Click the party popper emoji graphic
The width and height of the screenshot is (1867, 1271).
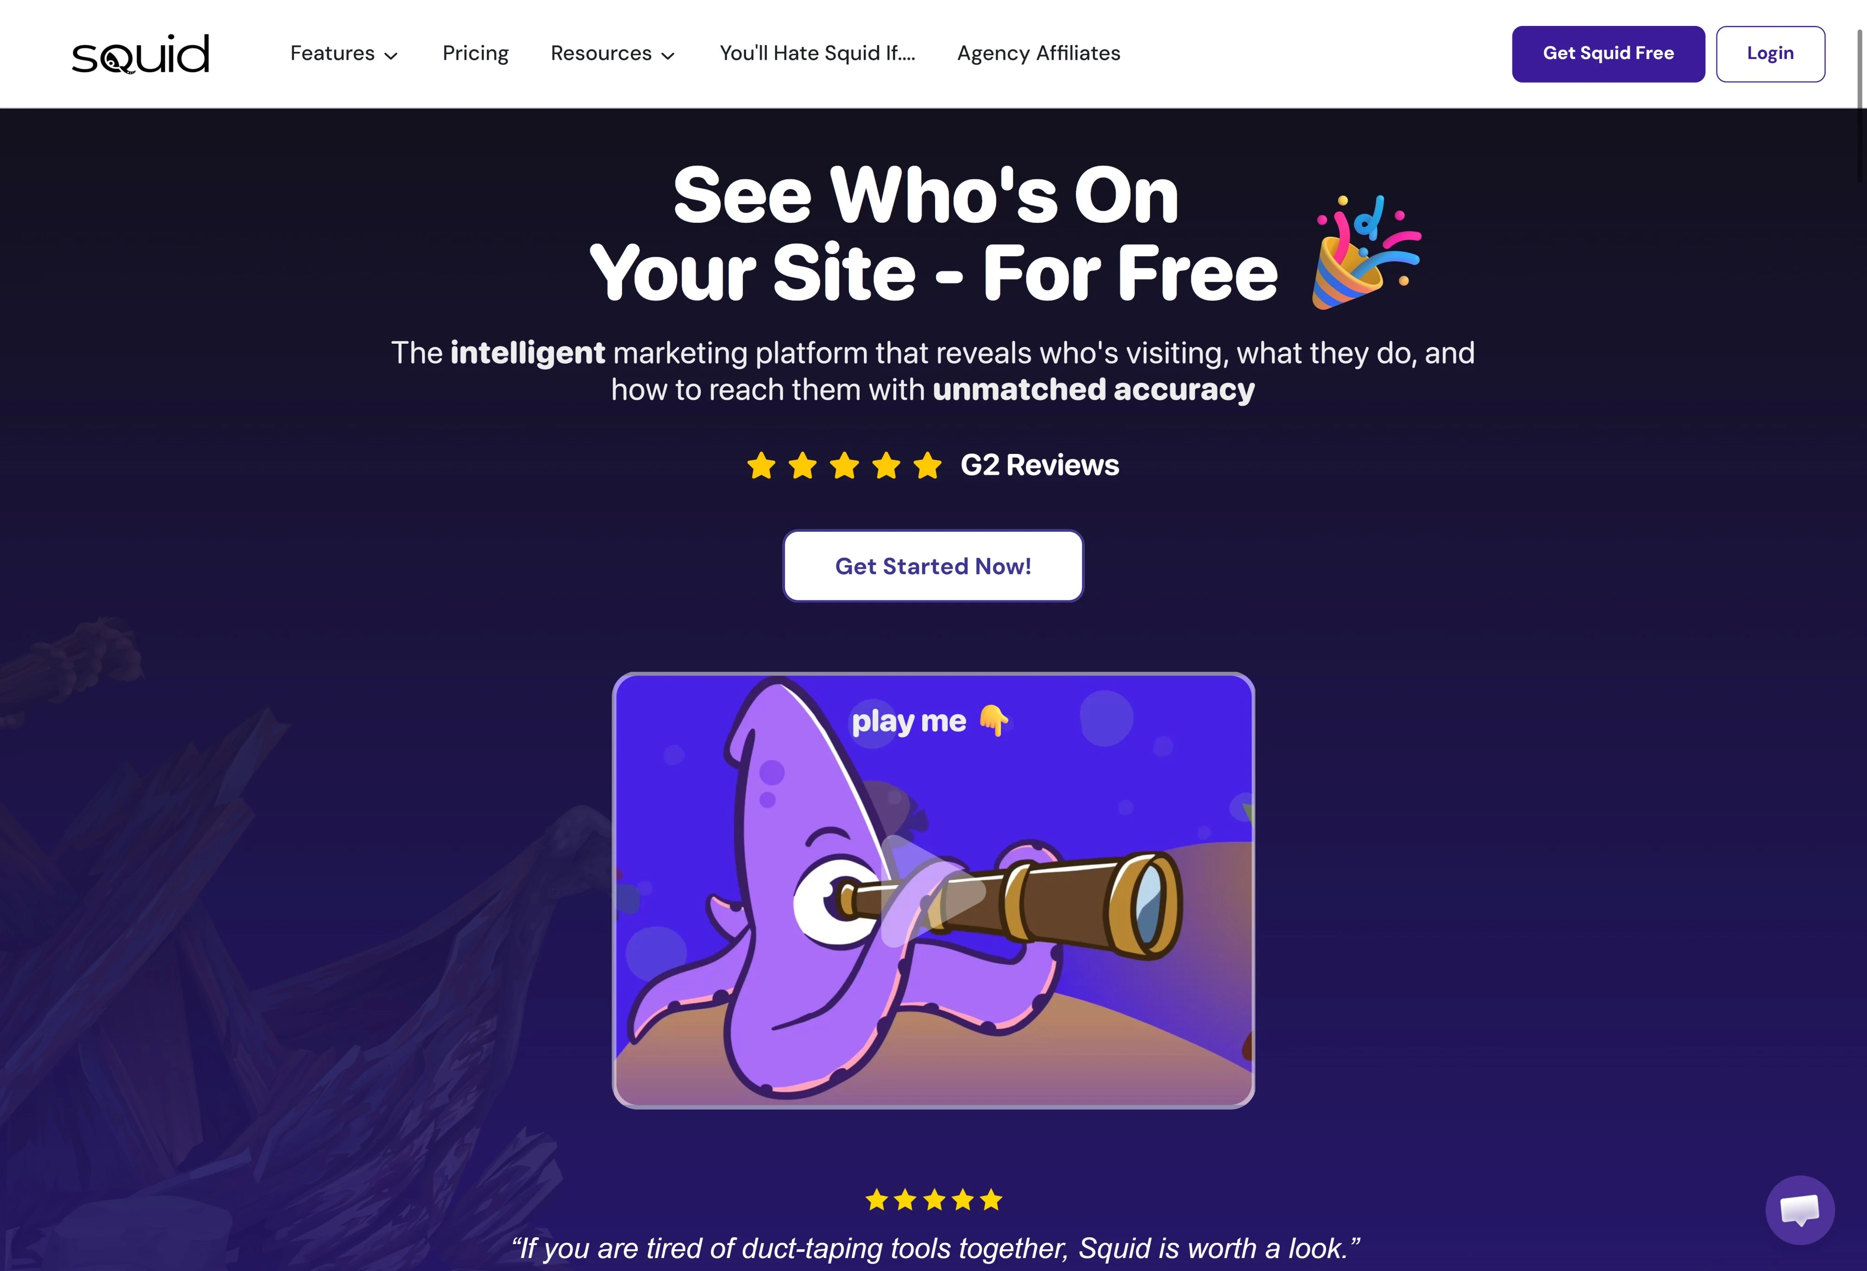[x=1366, y=252]
